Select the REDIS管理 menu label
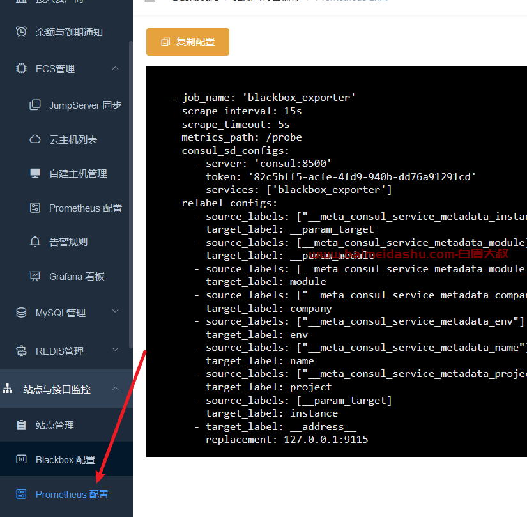The width and height of the screenshot is (527, 517). click(59, 351)
